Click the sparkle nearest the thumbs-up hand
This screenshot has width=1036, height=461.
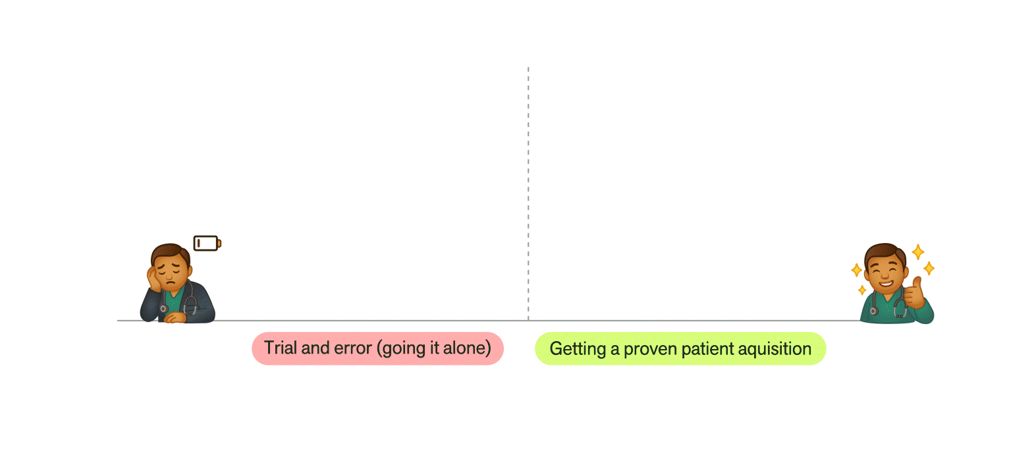pyautogui.click(x=929, y=268)
